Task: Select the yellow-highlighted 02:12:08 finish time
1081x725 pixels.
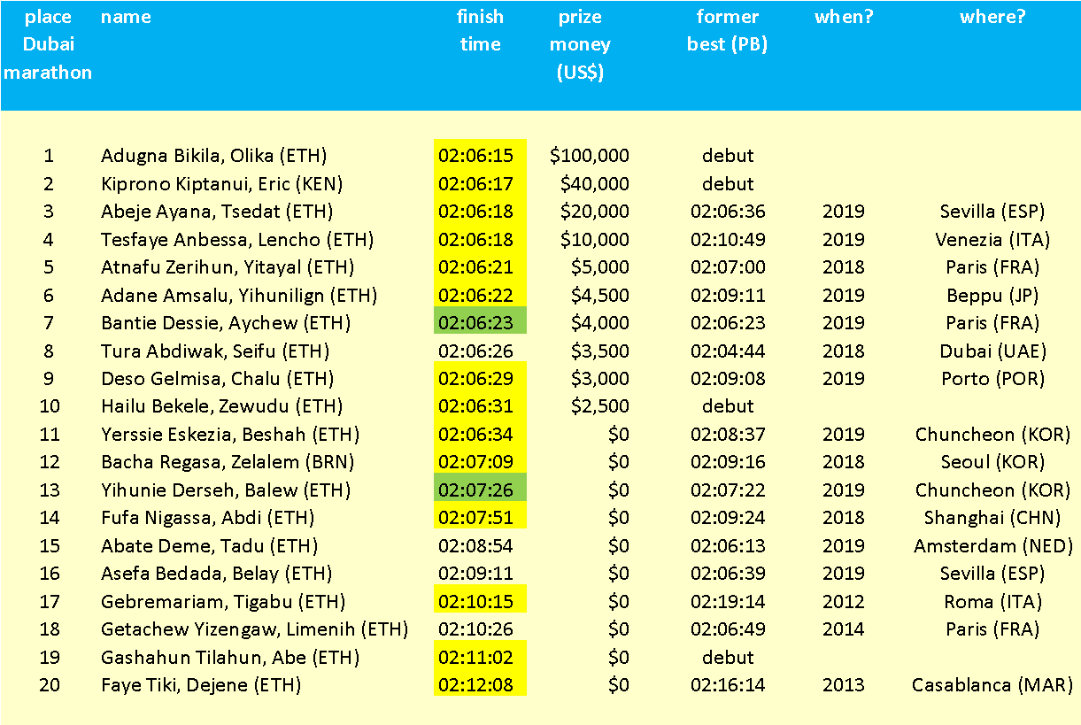Action: pos(480,685)
